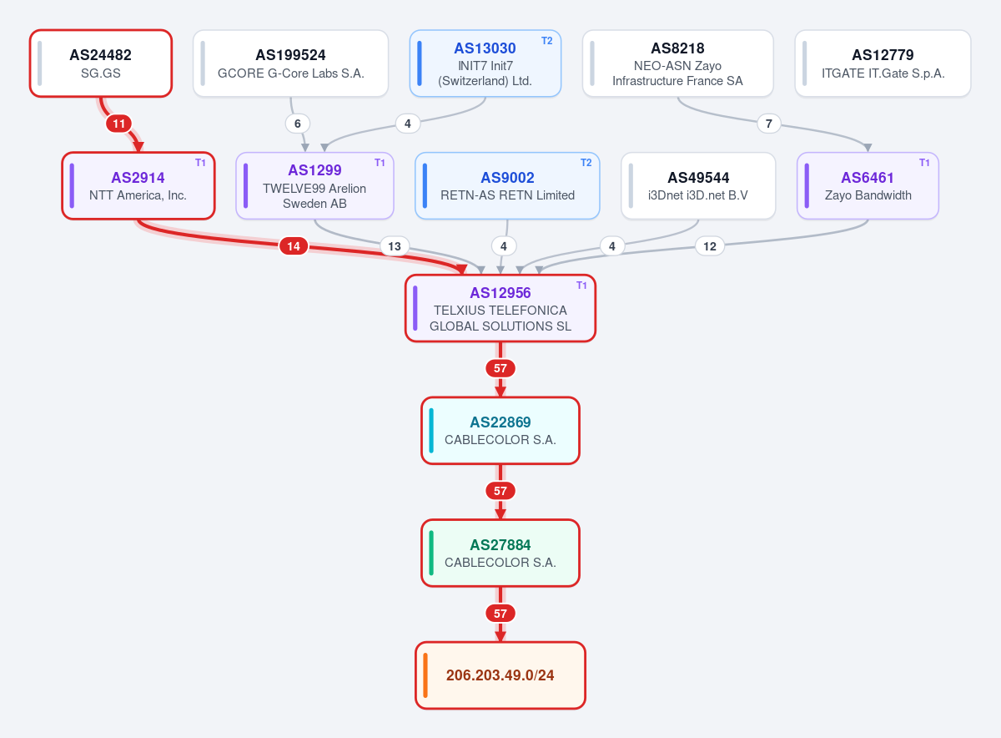1001x738 pixels.
Task: Select the AS24482 SG.GS node
Action: tap(101, 63)
